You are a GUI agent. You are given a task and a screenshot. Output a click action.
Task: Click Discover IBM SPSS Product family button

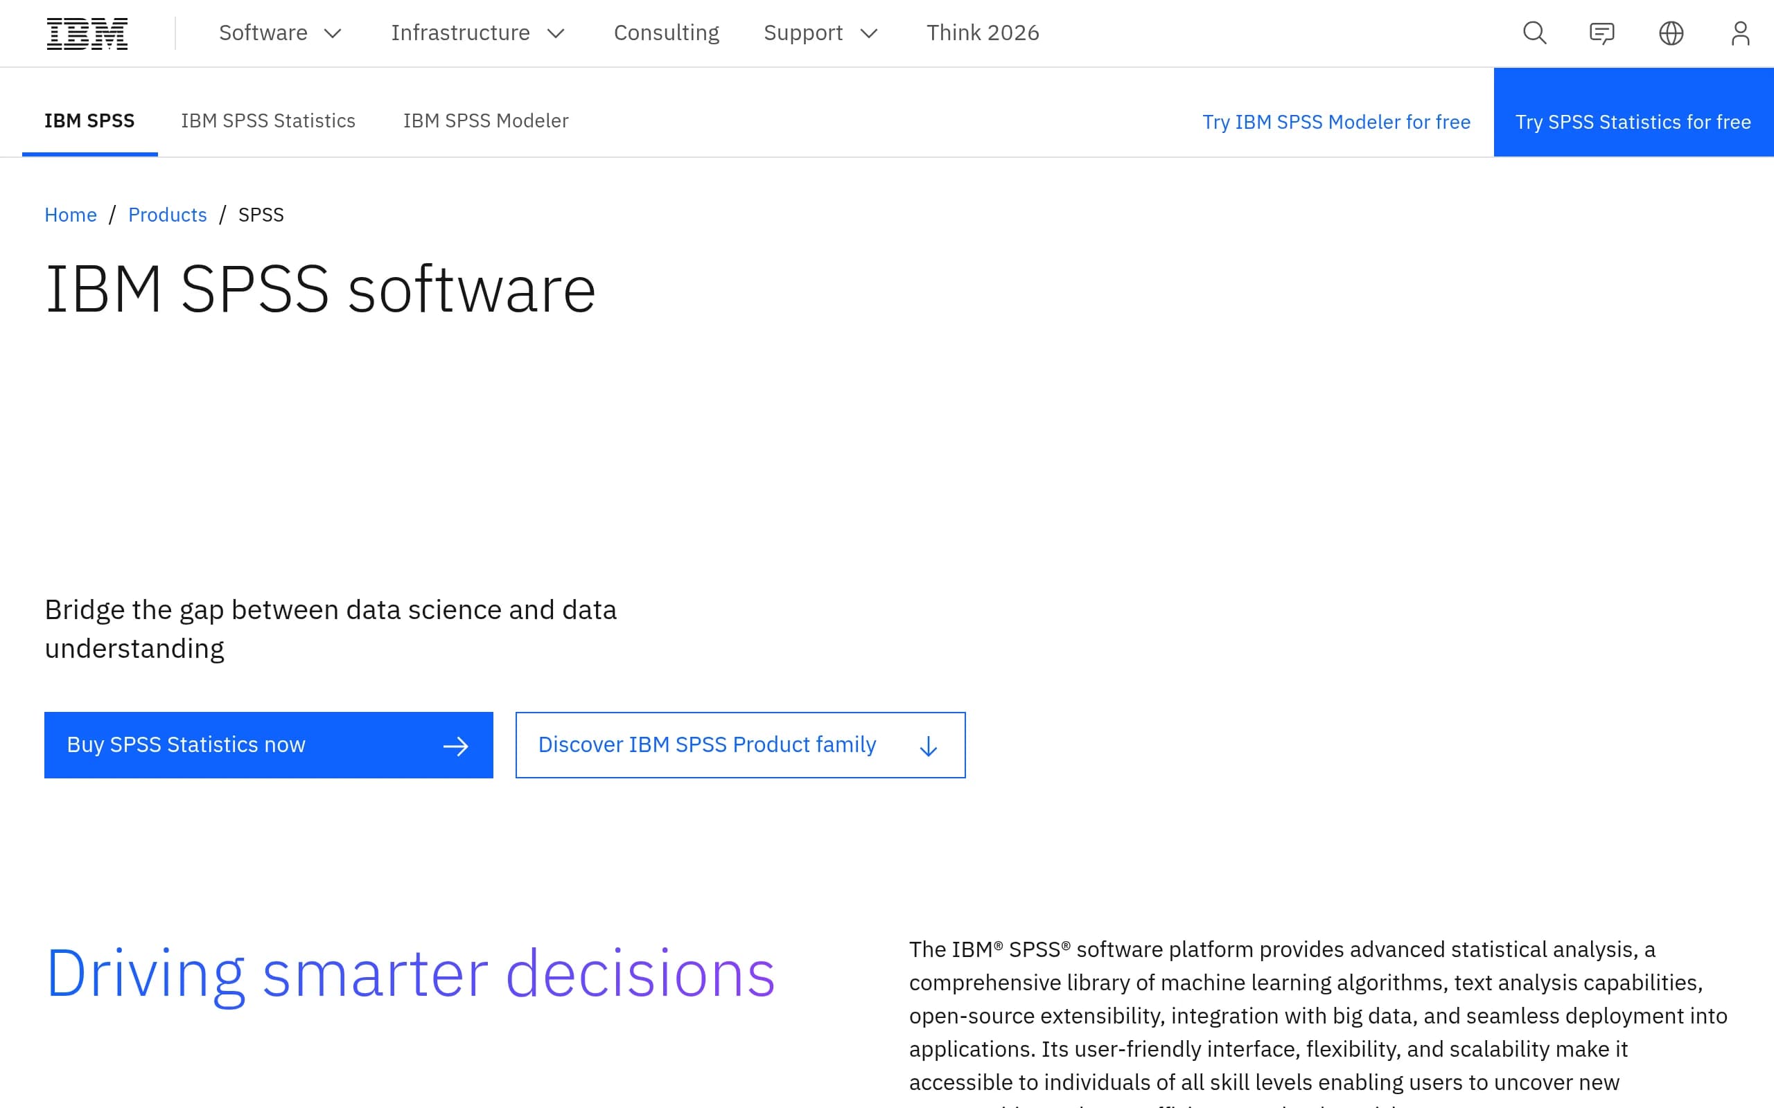pyautogui.click(x=740, y=744)
